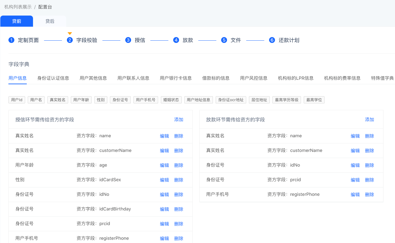The image size is (395, 243).
Task: Jump to step 5 文件
Action: pos(231,40)
